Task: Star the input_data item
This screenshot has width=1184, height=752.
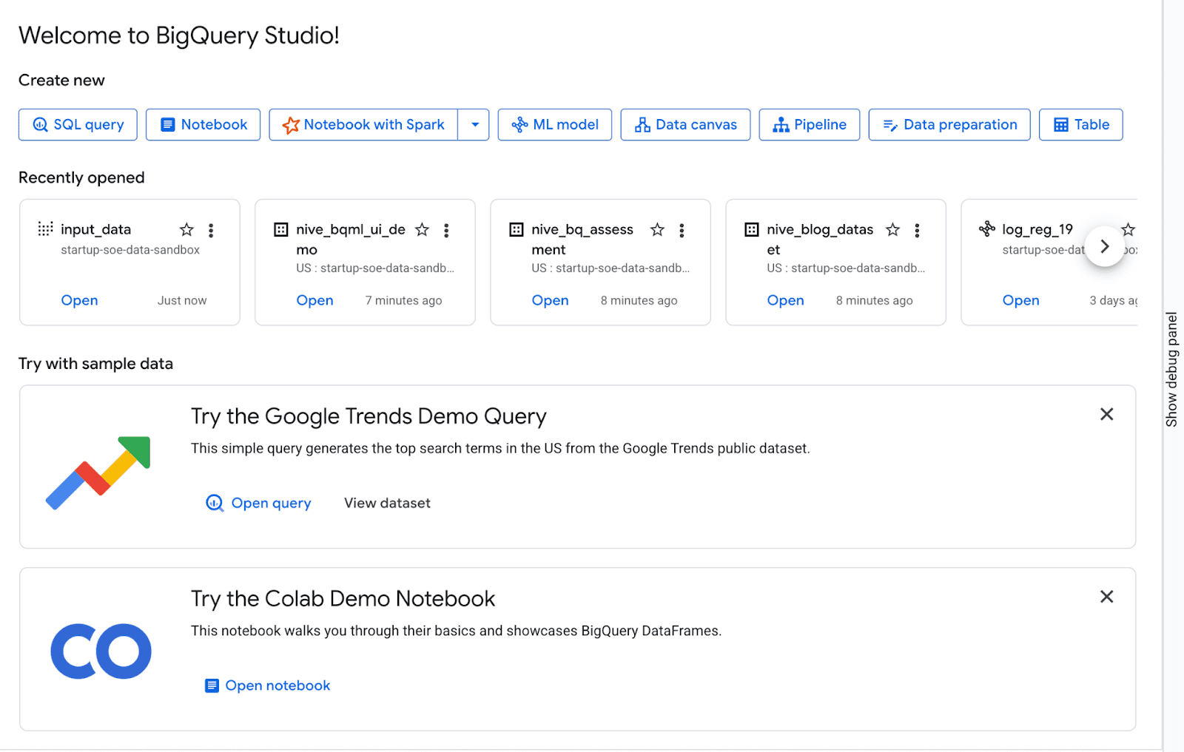Action: tap(186, 229)
